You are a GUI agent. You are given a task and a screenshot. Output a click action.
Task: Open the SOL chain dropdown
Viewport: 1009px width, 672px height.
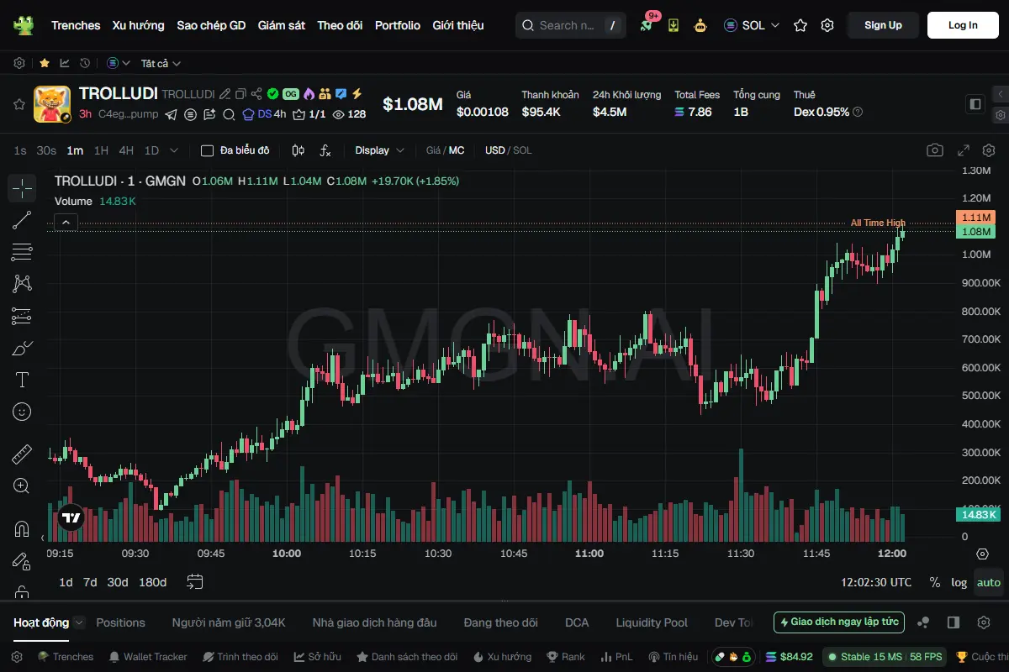pos(752,25)
